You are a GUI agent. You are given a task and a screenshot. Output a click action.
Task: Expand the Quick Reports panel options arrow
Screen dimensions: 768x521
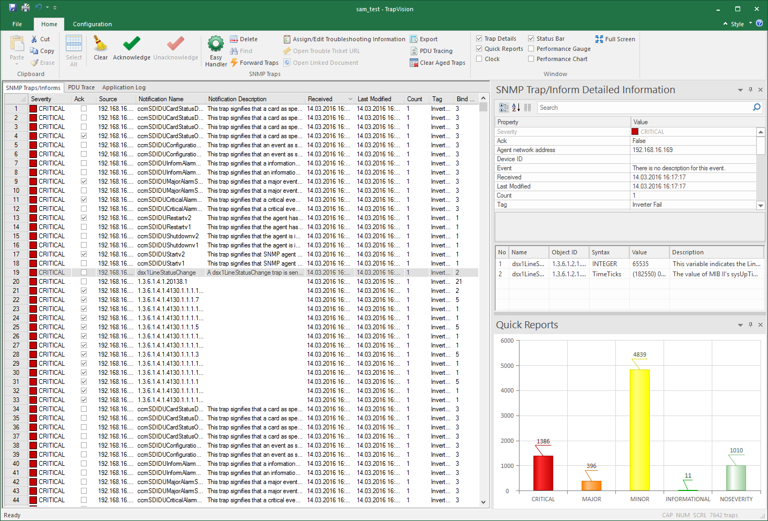(740, 325)
